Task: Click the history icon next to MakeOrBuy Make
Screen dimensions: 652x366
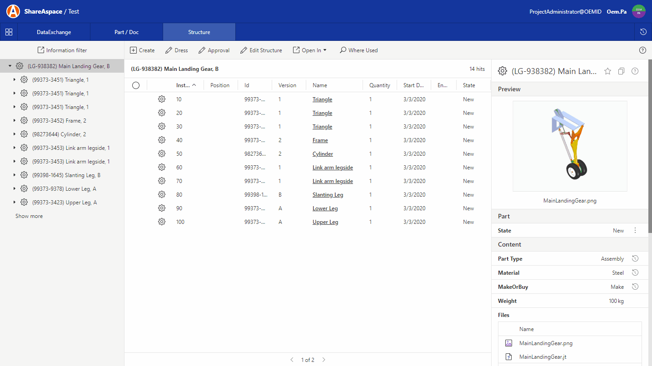Action: pos(635,287)
